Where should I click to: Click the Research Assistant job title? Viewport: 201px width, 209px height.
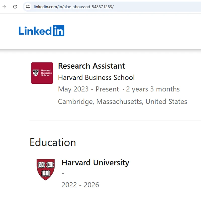[91, 66]
